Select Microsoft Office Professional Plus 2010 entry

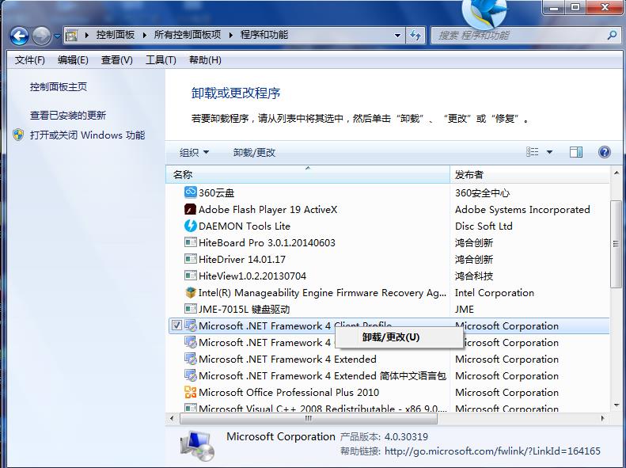point(289,392)
